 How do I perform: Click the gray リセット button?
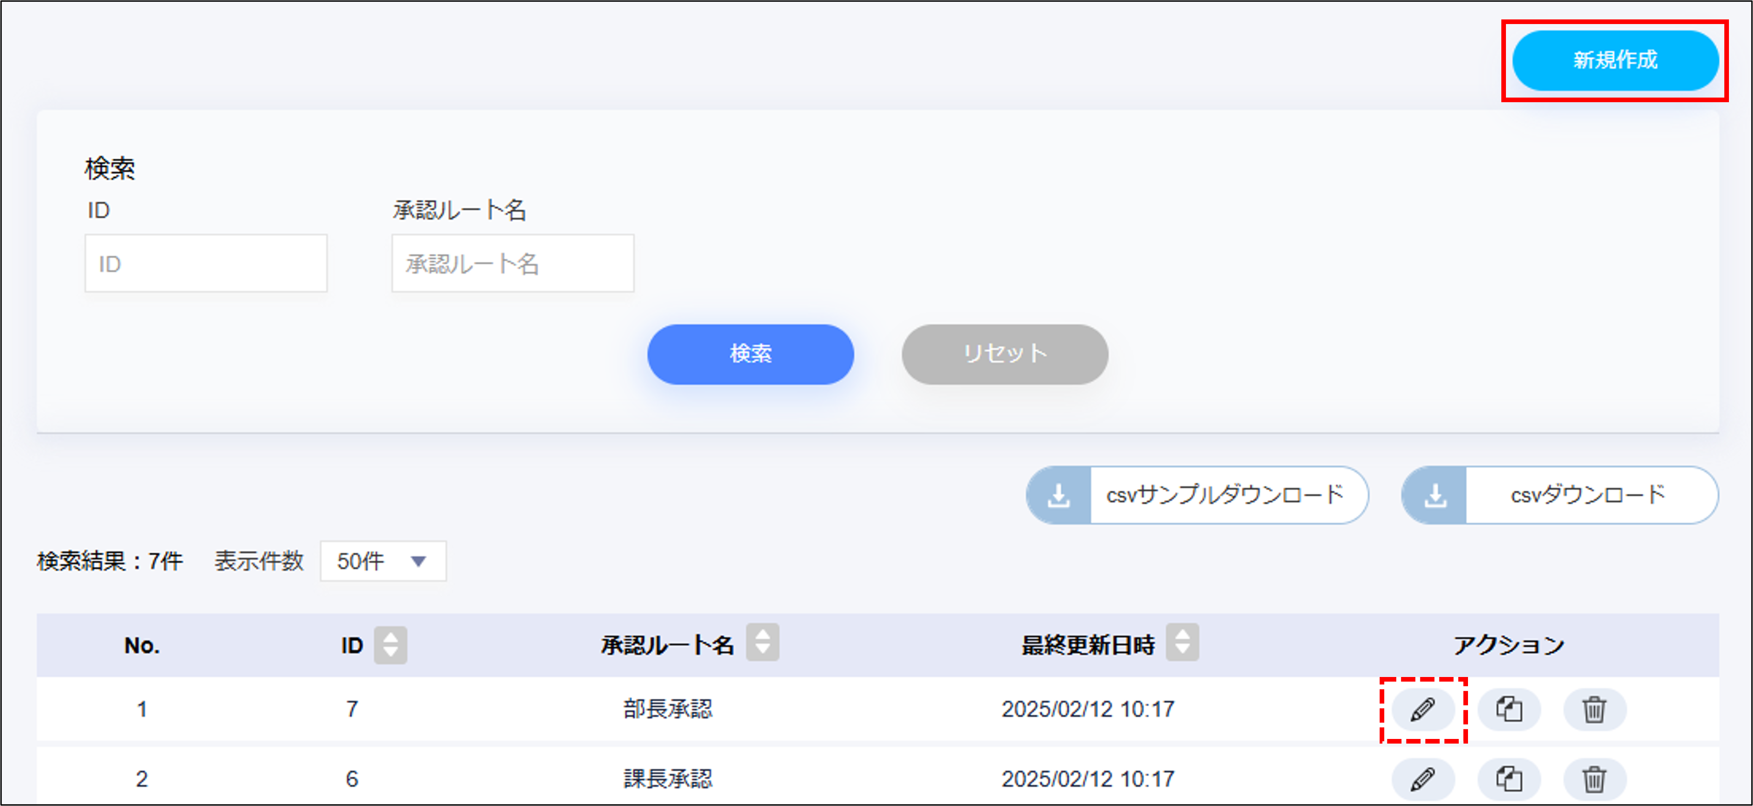point(1004,354)
